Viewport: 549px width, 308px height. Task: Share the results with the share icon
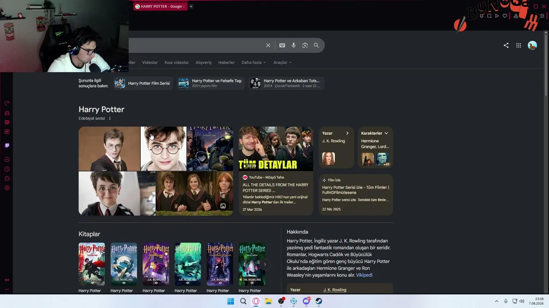click(506, 45)
